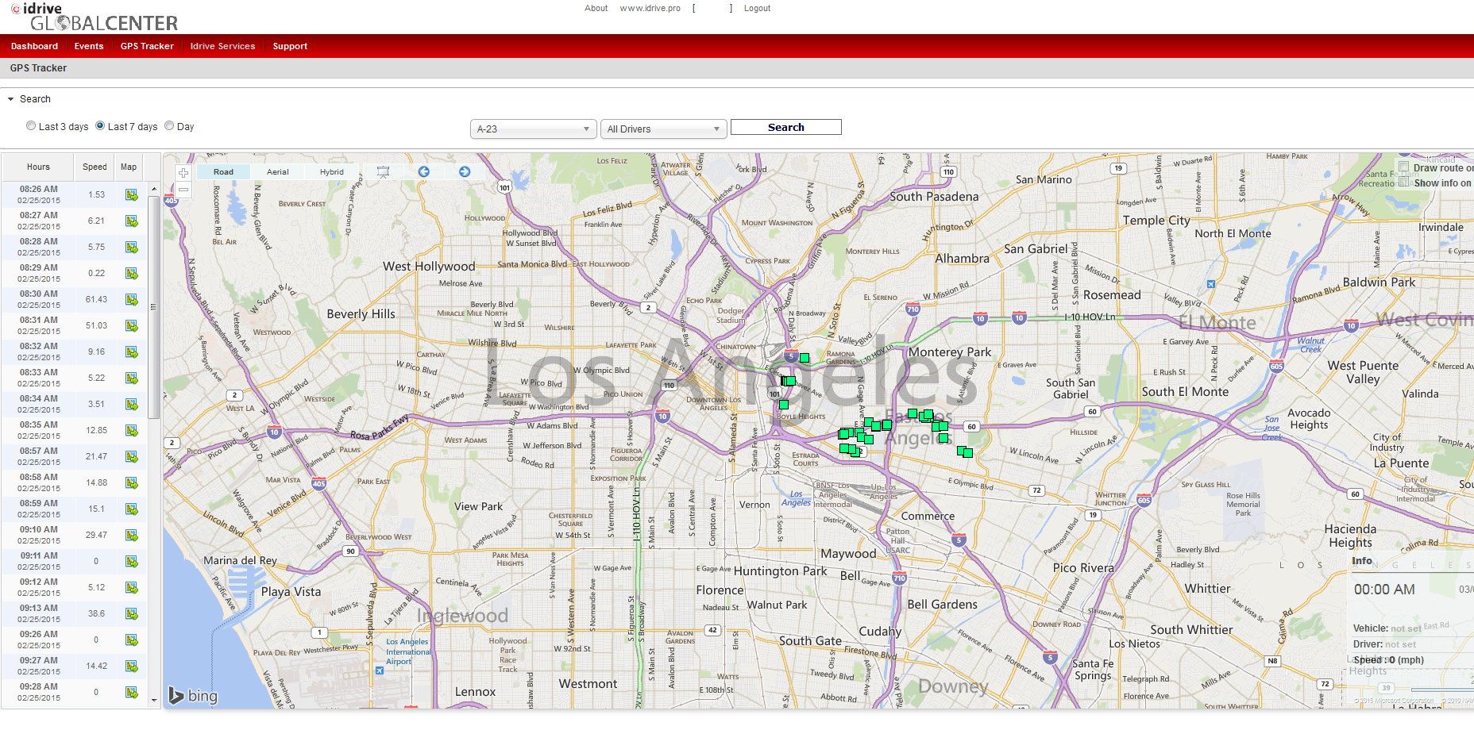1474x730 pixels.
Task: Switch map to Aerial view
Action: (277, 172)
